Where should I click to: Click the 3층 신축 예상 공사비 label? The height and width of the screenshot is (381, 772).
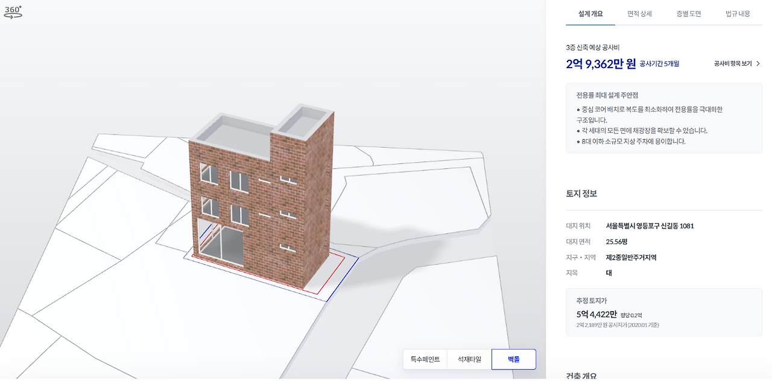(x=593, y=47)
